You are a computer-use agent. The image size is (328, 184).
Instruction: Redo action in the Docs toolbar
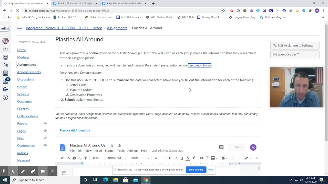(x=68, y=158)
